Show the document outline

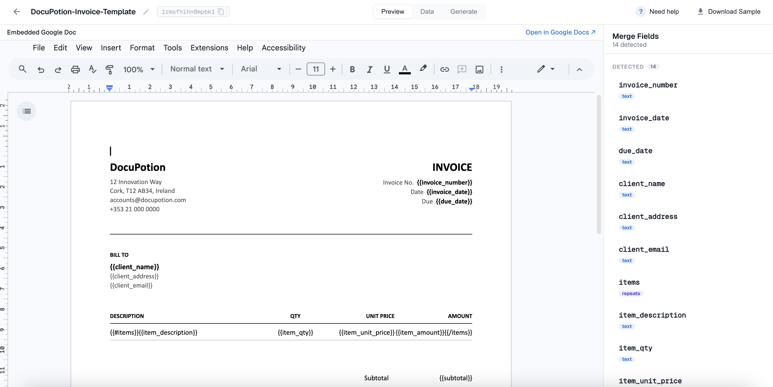(26, 111)
